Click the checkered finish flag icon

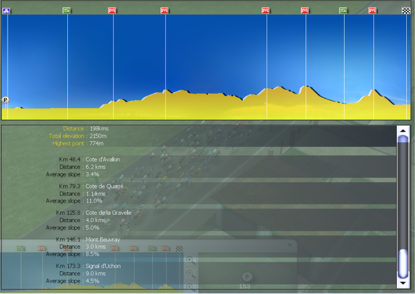pos(406,10)
